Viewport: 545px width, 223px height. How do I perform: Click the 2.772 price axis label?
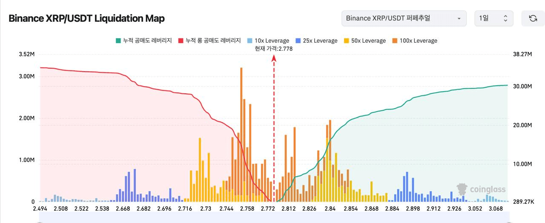268,209
